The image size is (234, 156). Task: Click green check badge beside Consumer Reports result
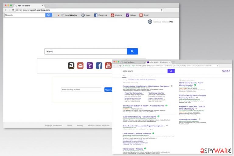coord(158,116)
